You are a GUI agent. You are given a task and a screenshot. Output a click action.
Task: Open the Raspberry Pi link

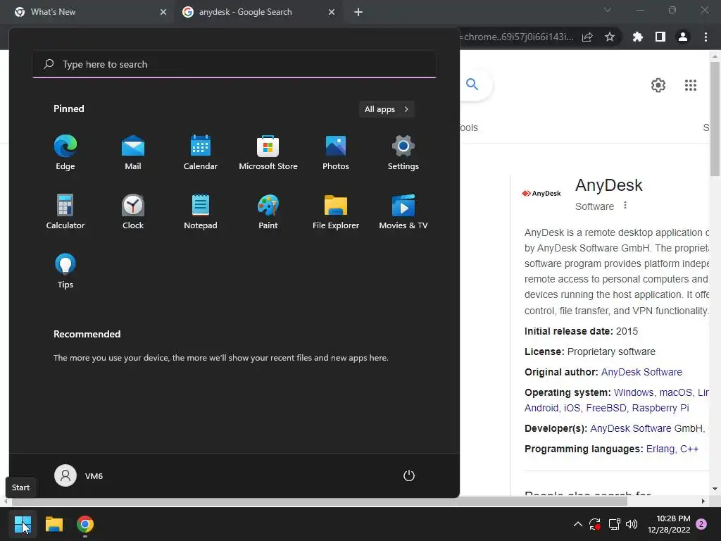coord(660,408)
